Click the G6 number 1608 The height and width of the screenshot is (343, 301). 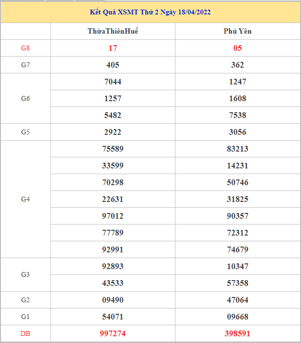coord(237,98)
